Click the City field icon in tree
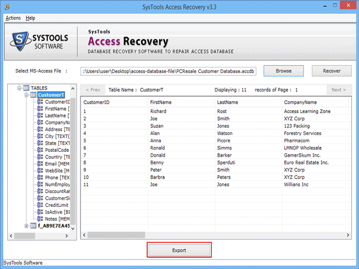 click(40, 136)
